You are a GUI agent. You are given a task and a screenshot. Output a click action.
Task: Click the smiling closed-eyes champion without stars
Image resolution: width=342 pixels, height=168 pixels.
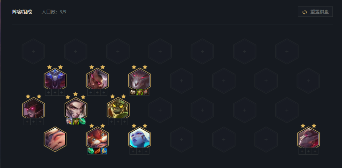[55, 139]
